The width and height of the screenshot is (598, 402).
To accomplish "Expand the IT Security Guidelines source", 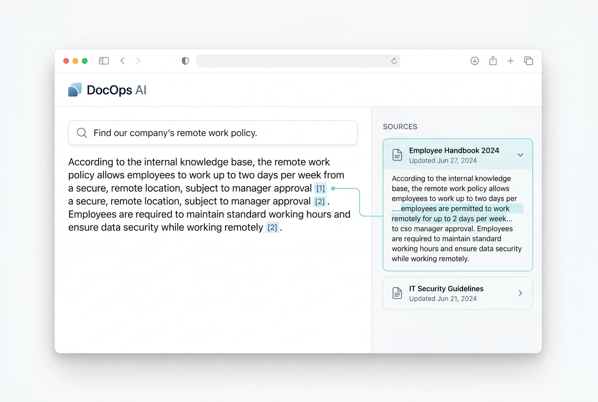I will (x=520, y=293).
